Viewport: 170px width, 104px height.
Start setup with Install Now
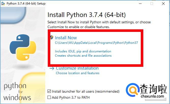(x=66, y=38)
